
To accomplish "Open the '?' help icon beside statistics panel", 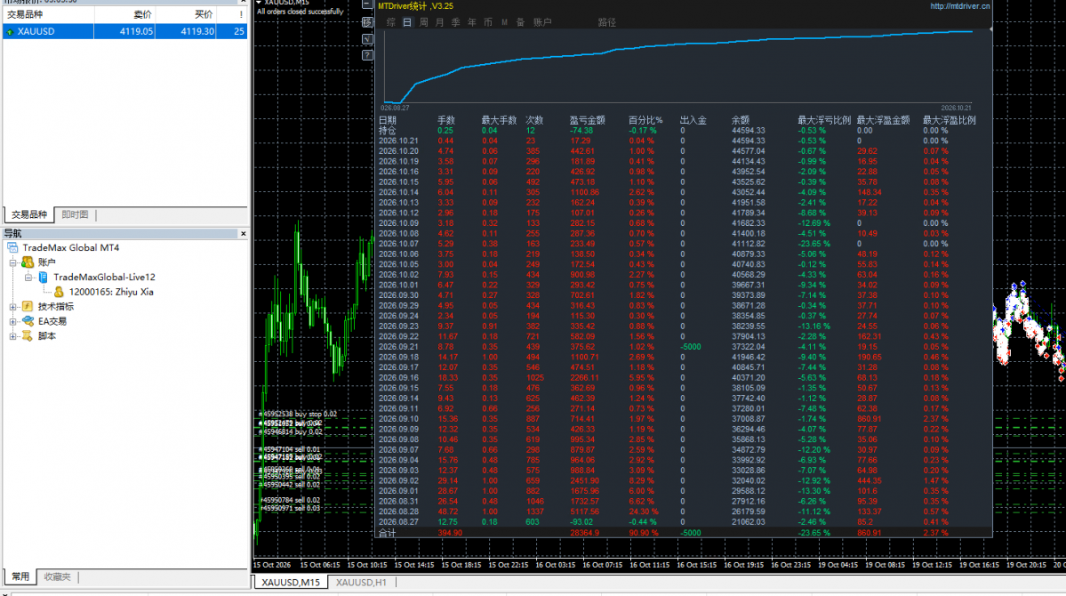I will point(367,55).
